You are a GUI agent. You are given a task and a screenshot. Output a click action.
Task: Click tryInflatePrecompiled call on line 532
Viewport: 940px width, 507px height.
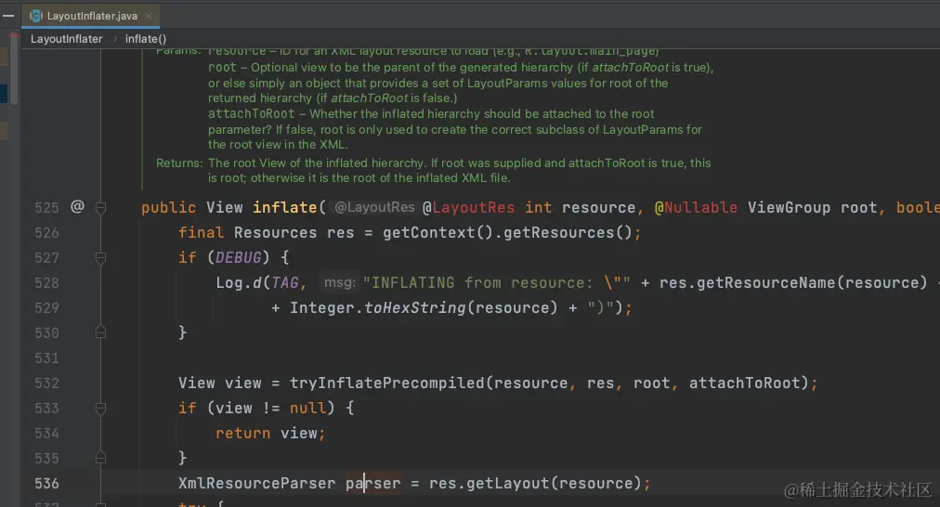click(386, 383)
